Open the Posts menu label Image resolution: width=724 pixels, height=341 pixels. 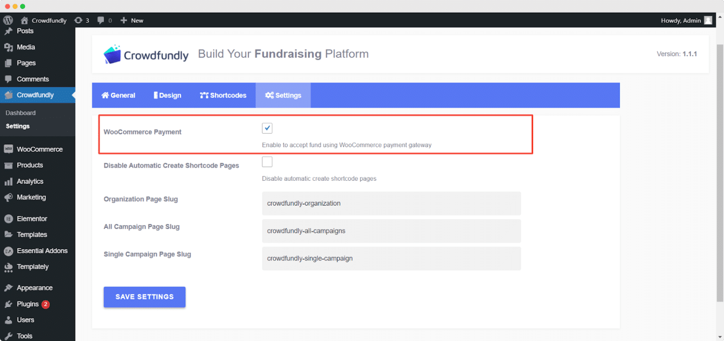click(25, 31)
